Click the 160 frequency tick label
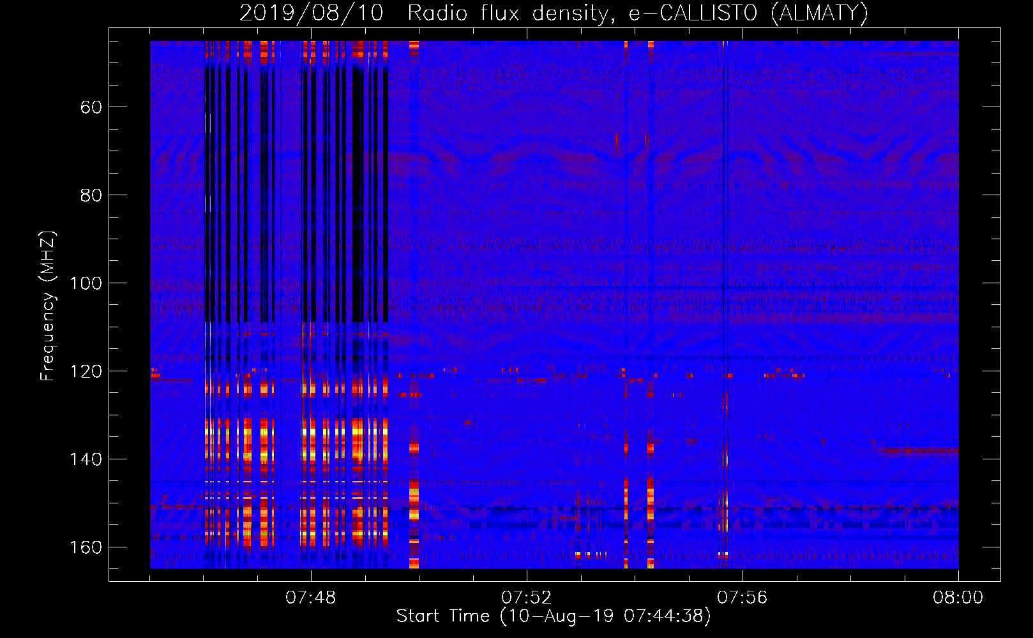 [86, 547]
